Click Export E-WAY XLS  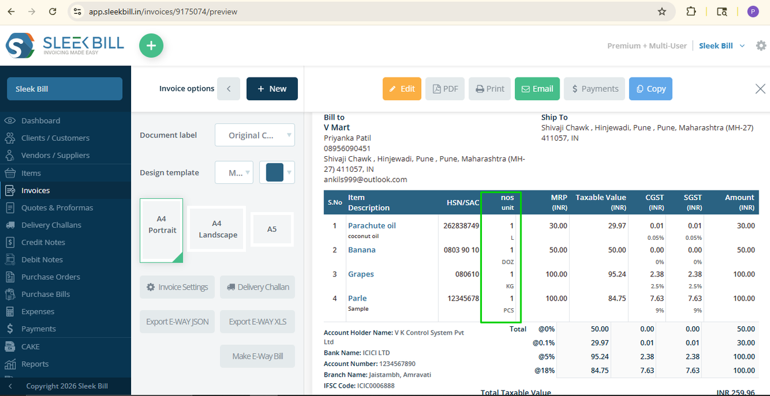click(257, 321)
